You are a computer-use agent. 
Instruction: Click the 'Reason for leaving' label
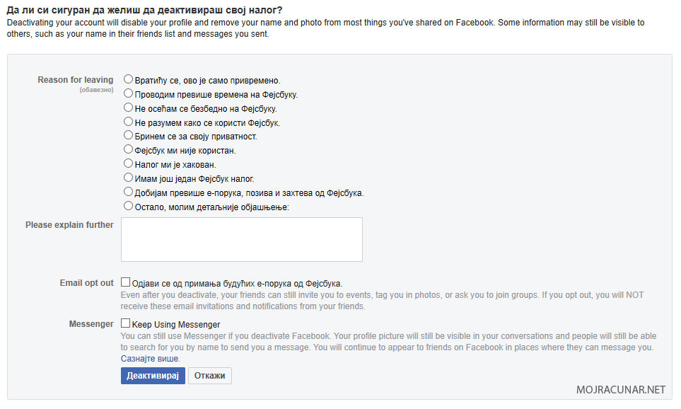(x=75, y=80)
